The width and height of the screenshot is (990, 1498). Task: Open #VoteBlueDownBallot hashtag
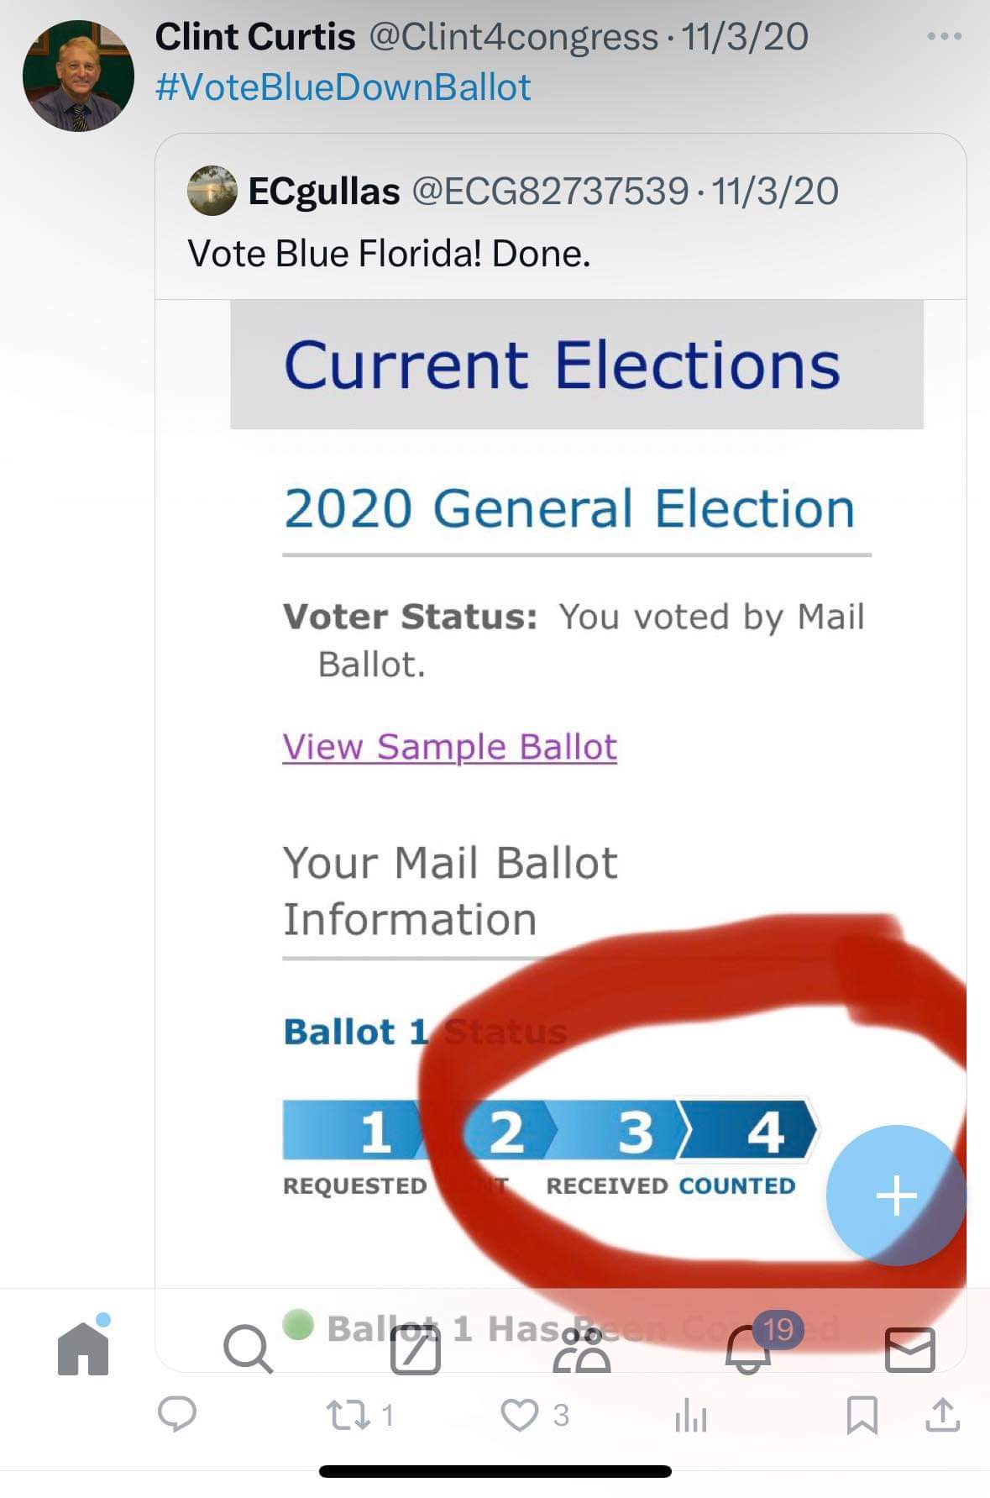343,87
